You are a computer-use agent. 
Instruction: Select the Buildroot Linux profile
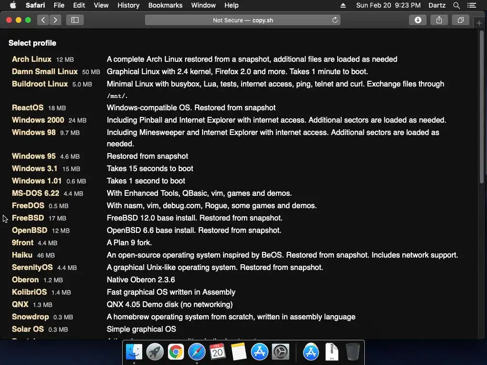click(40, 84)
